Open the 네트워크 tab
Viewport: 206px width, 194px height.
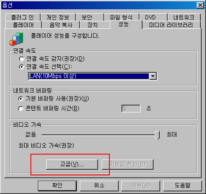point(184,17)
